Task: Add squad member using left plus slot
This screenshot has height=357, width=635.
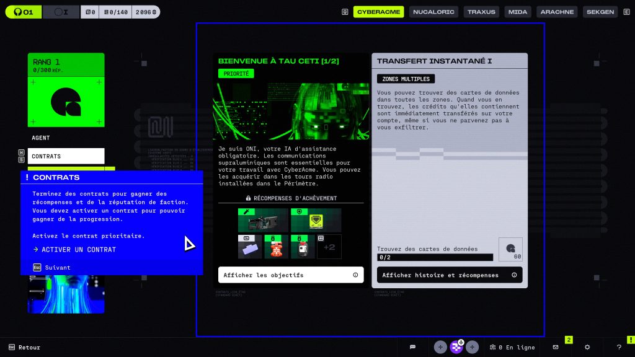Action: (x=440, y=347)
